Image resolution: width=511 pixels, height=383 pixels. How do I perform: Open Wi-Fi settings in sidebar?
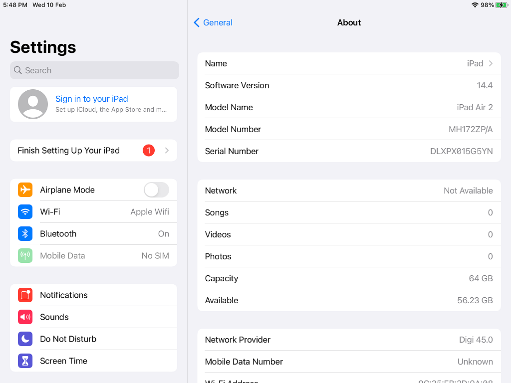[x=93, y=211]
